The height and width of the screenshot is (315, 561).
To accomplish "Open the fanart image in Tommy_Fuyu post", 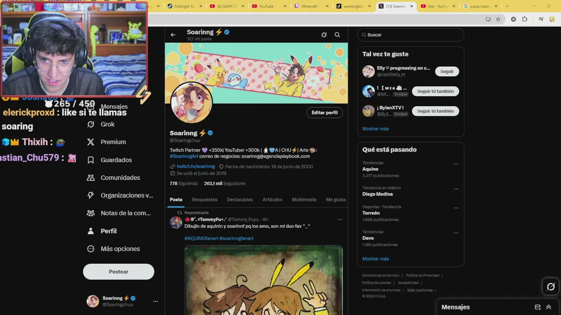I will (x=263, y=280).
